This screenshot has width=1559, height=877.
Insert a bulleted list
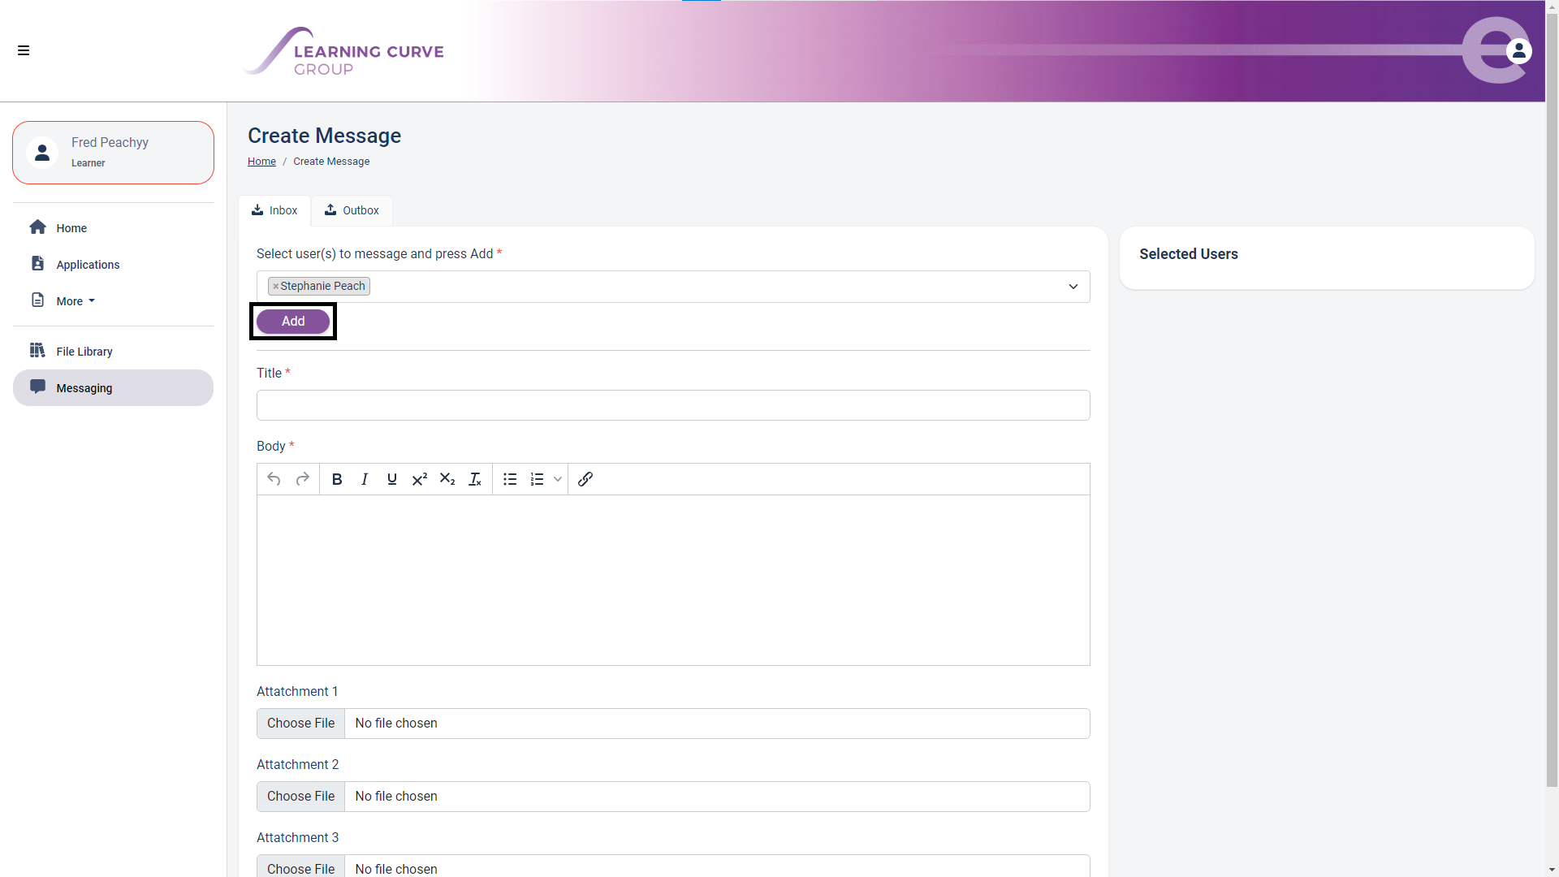pos(510,479)
